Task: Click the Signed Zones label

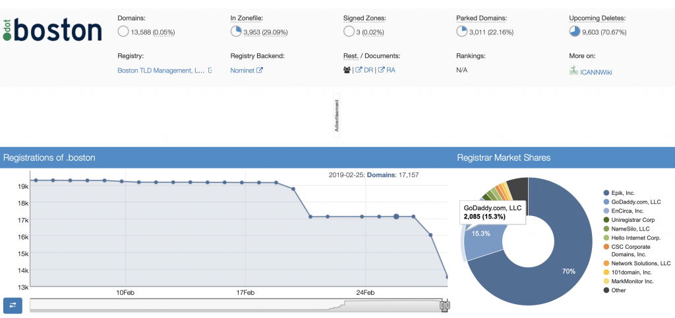Action: pos(365,18)
